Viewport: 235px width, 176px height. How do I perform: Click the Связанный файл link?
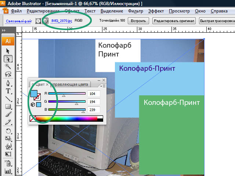(x=19, y=21)
